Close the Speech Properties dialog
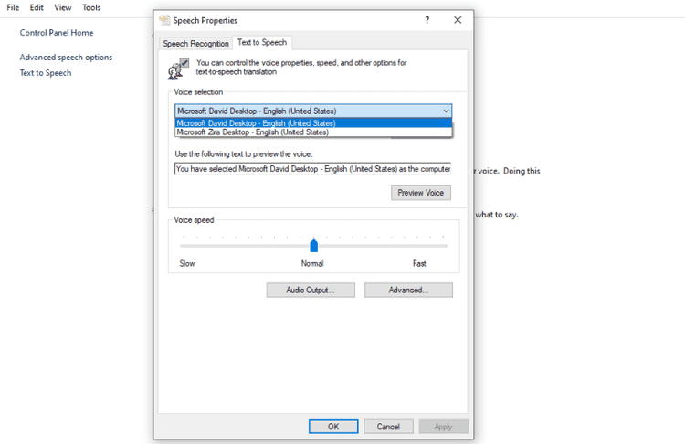This screenshot has height=444, width=685. click(x=458, y=20)
